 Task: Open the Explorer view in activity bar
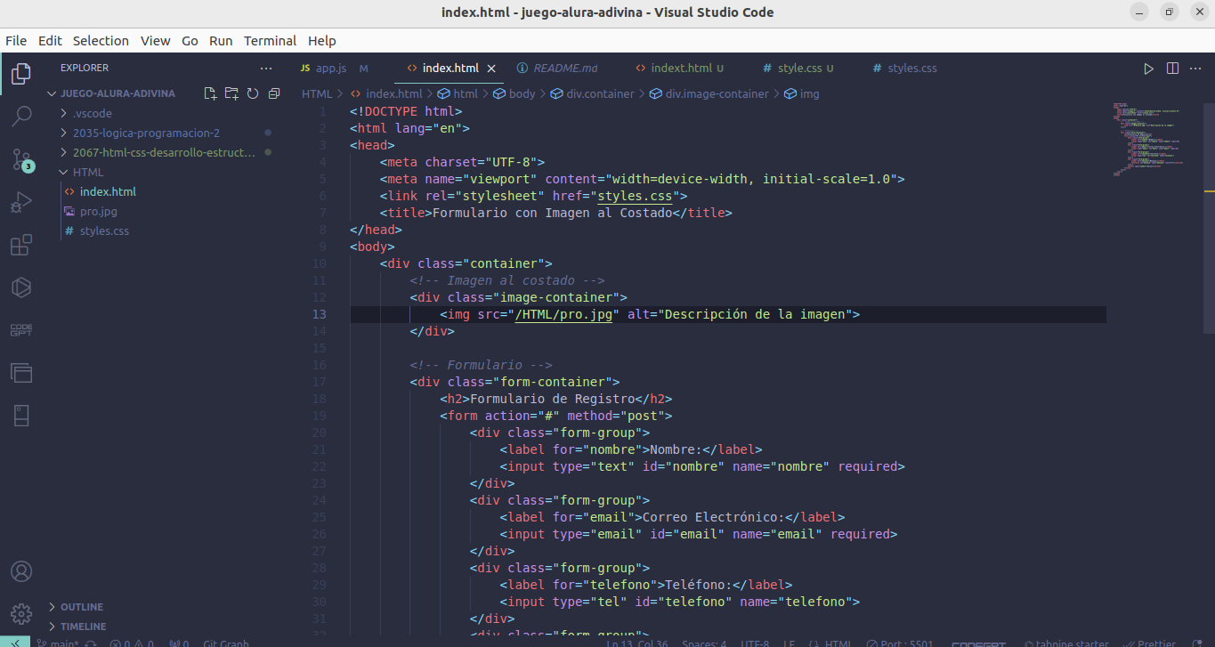pyautogui.click(x=21, y=73)
